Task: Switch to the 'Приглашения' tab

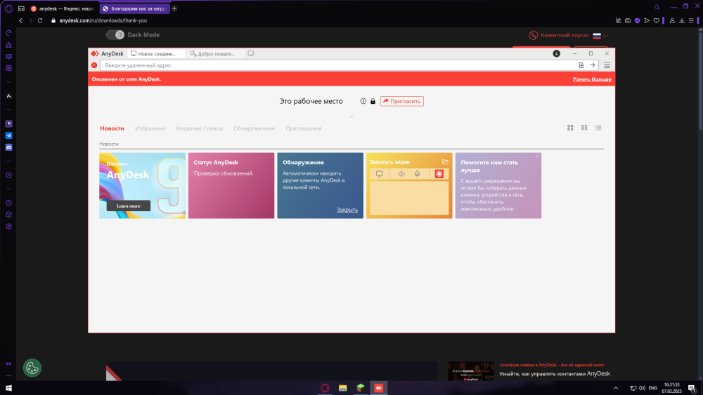Action: [304, 128]
